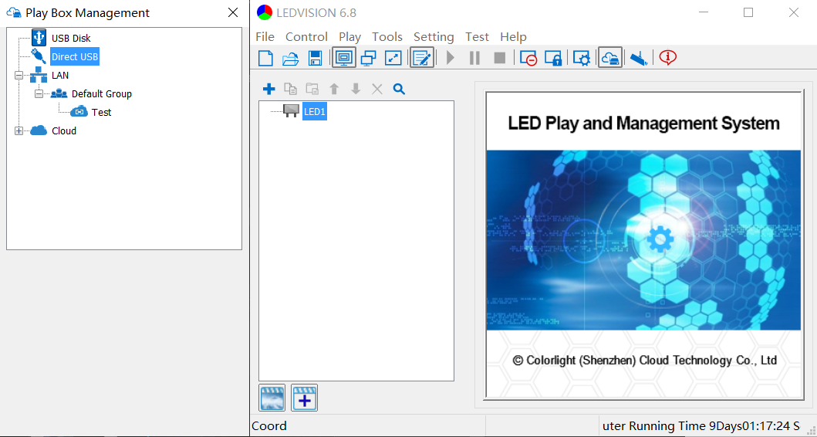Add a new item with blue plus
This screenshot has height=437, width=817.
point(268,89)
